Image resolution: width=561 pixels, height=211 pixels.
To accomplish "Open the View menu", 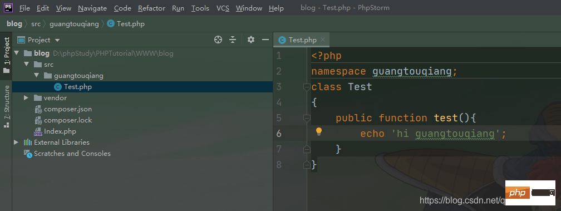I will 63,8.
